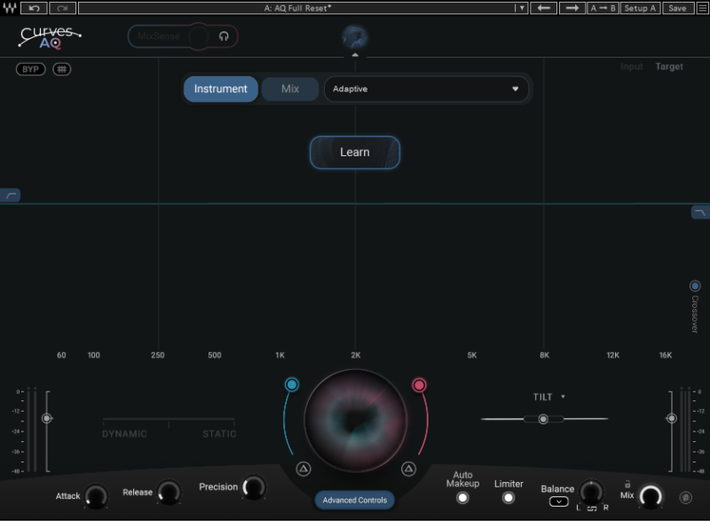Open the hamburger menu in top-right corner

tap(701, 8)
